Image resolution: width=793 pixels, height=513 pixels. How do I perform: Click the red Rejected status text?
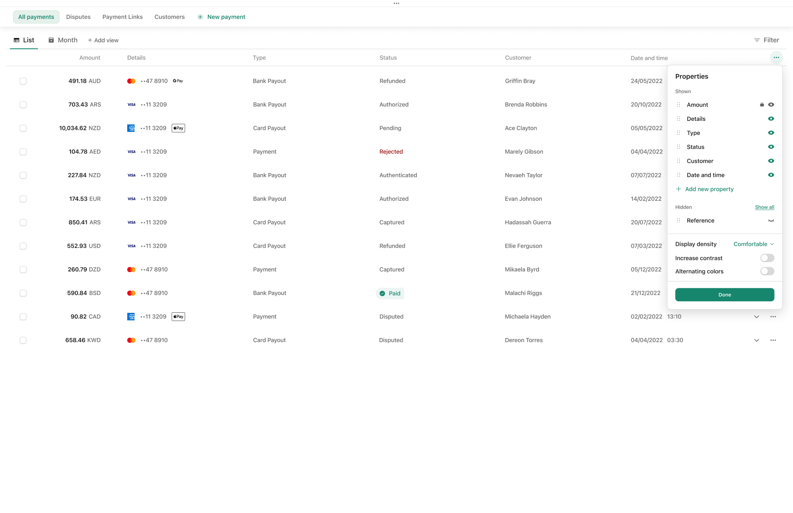pos(391,152)
